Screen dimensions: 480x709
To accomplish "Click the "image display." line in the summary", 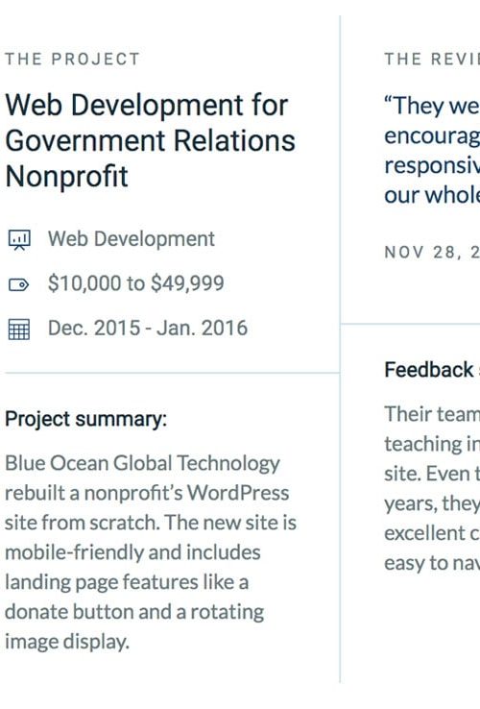I will [67, 642].
